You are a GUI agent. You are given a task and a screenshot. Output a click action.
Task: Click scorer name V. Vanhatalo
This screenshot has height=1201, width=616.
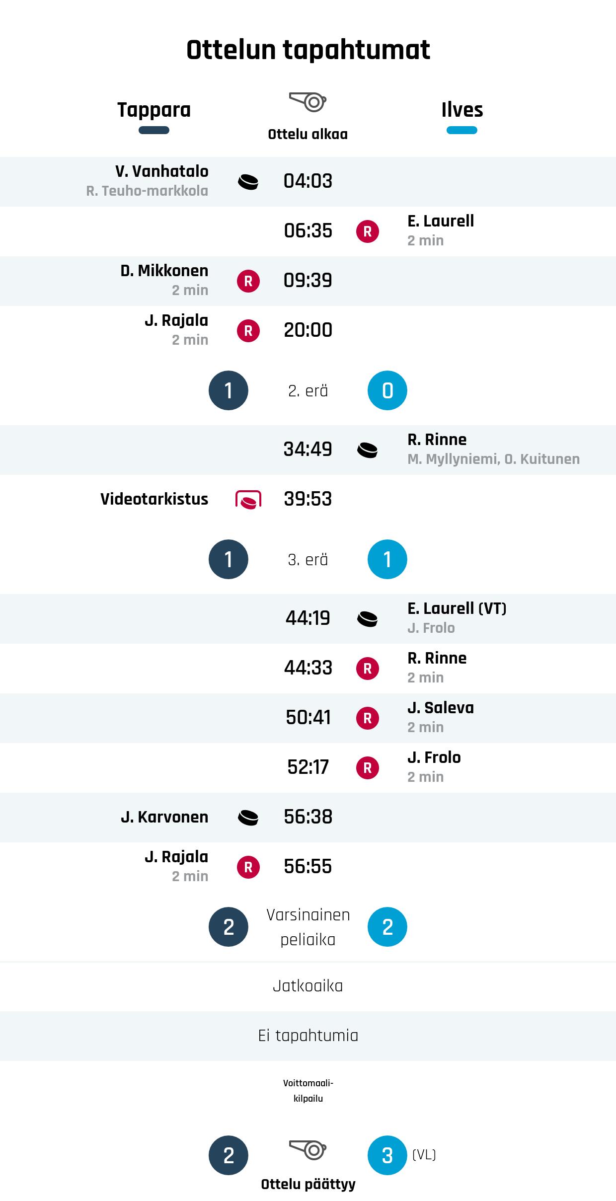[162, 171]
